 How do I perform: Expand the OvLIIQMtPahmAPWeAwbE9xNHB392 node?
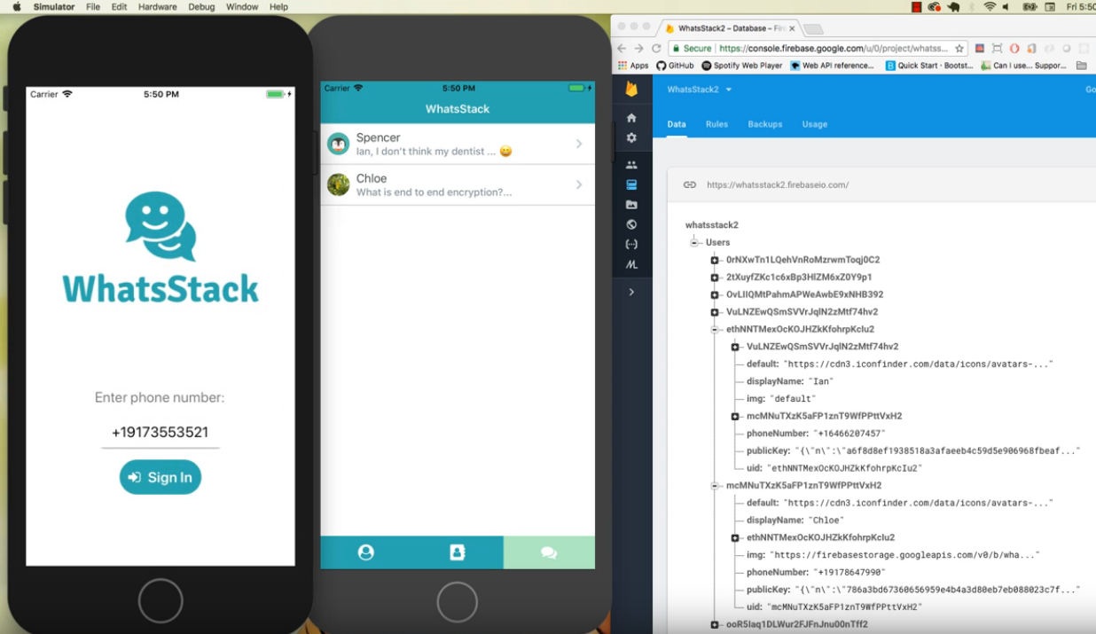tap(715, 294)
